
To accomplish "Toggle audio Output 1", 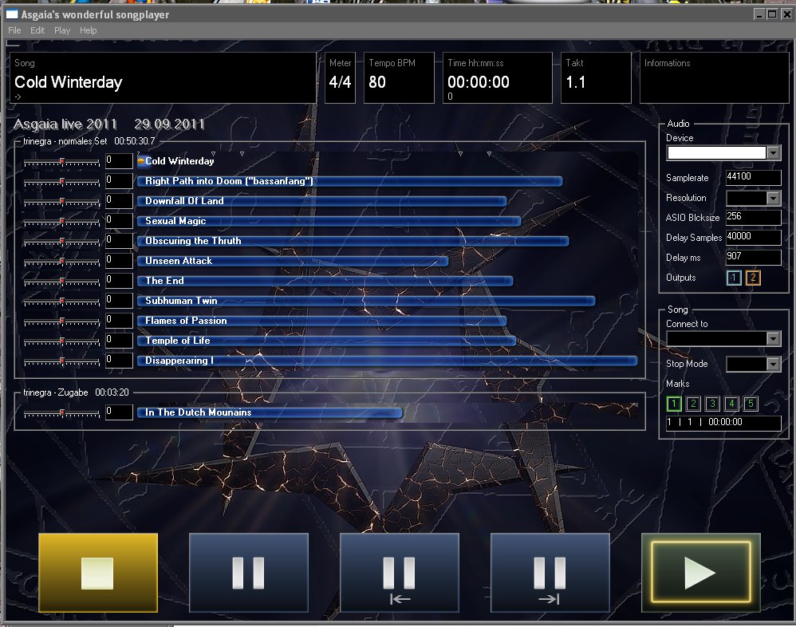I will click(x=734, y=278).
